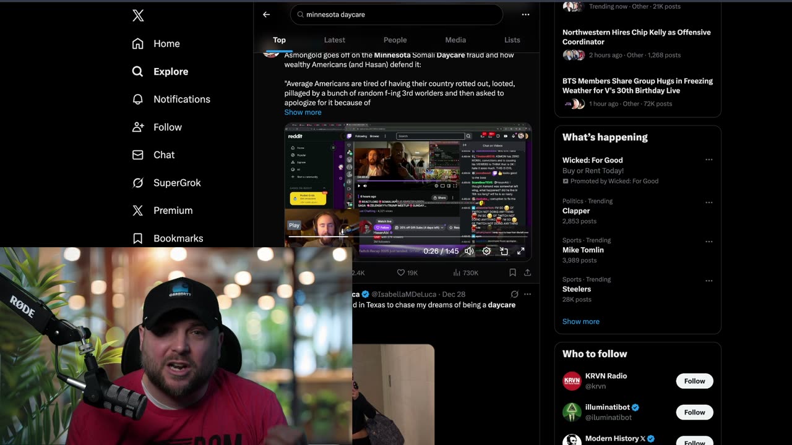Click the daycare post image below
Image resolution: width=792 pixels, height=445 pixels.
(x=394, y=394)
